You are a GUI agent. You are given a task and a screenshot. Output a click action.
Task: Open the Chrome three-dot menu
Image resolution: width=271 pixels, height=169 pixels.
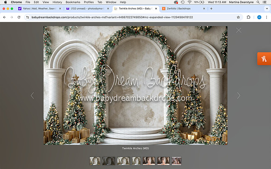(266, 17)
